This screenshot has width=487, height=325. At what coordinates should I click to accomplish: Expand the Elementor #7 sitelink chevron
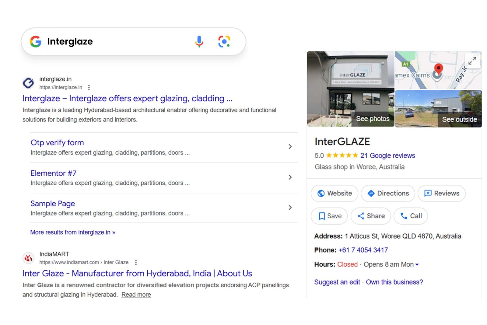click(290, 177)
